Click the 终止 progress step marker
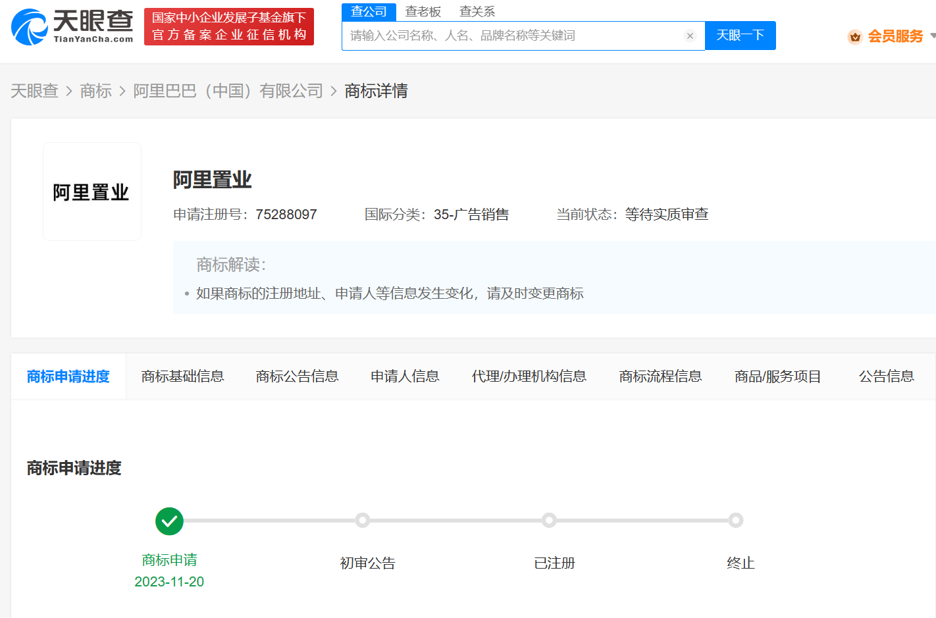Image resolution: width=936 pixels, height=618 pixels. pos(735,521)
